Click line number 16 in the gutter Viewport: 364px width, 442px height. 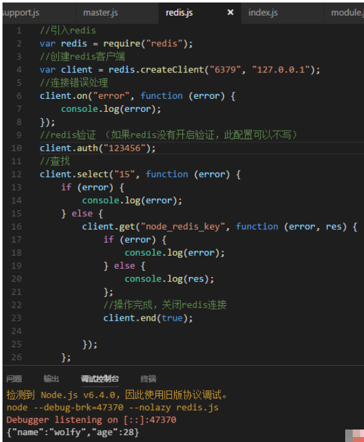tap(16, 226)
